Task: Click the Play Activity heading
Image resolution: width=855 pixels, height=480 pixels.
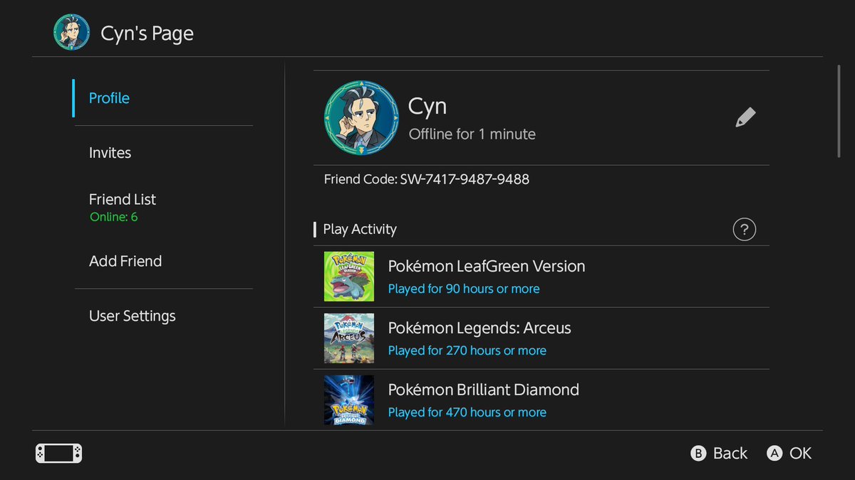Action: (x=360, y=229)
